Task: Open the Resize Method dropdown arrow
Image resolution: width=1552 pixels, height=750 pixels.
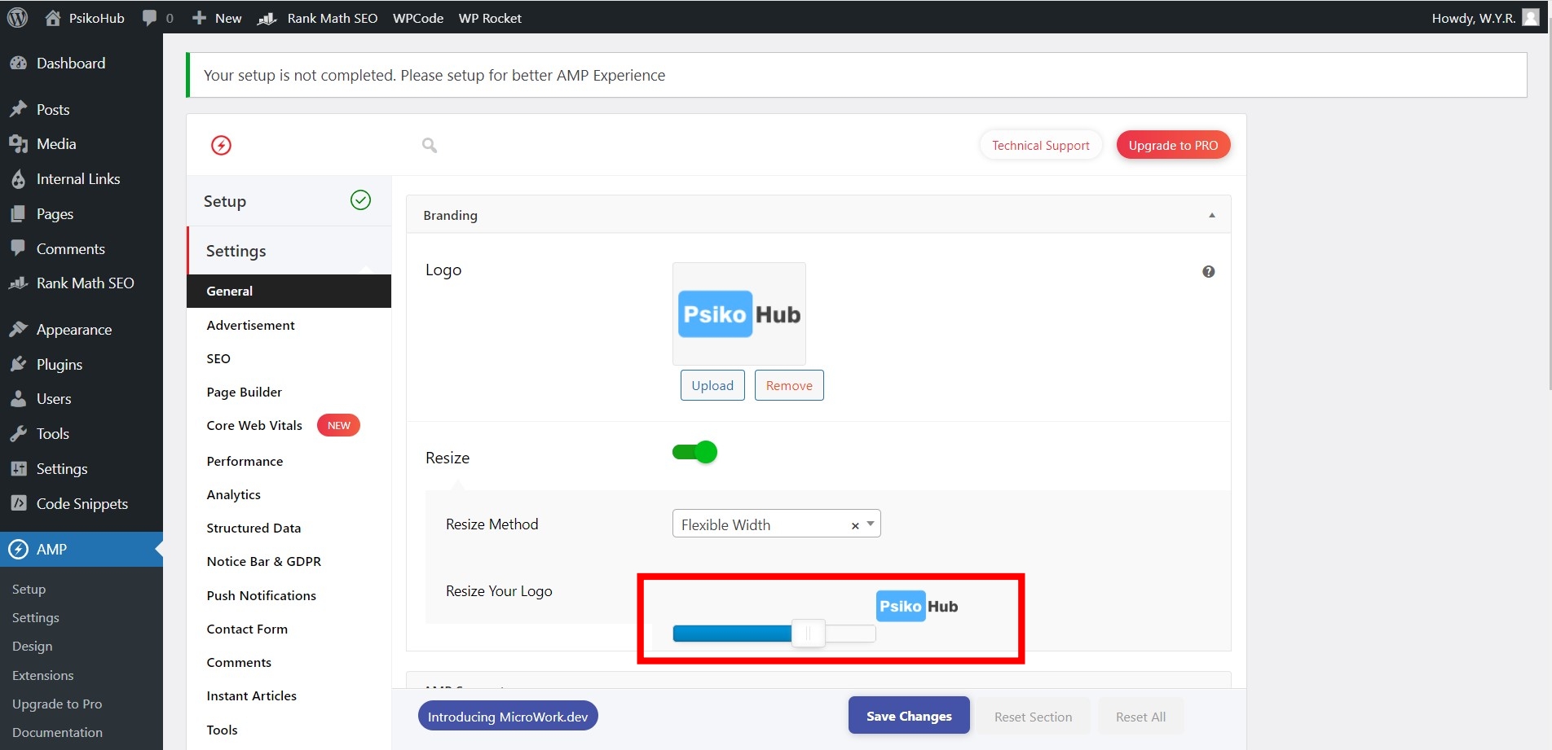Action: click(x=871, y=524)
